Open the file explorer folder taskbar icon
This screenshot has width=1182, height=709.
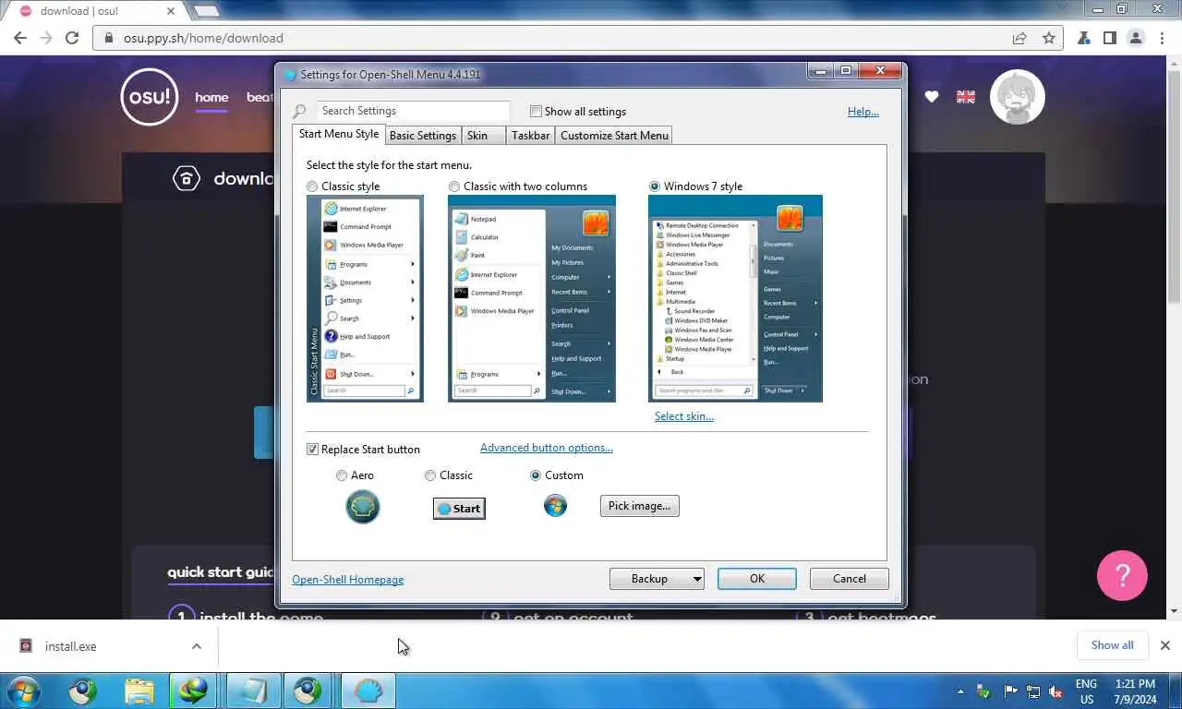[139, 691]
